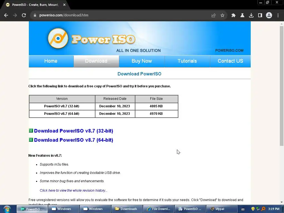The height and width of the screenshot is (213, 284).
Task: Click the yellow shield tray icon
Action: click(x=253, y=209)
